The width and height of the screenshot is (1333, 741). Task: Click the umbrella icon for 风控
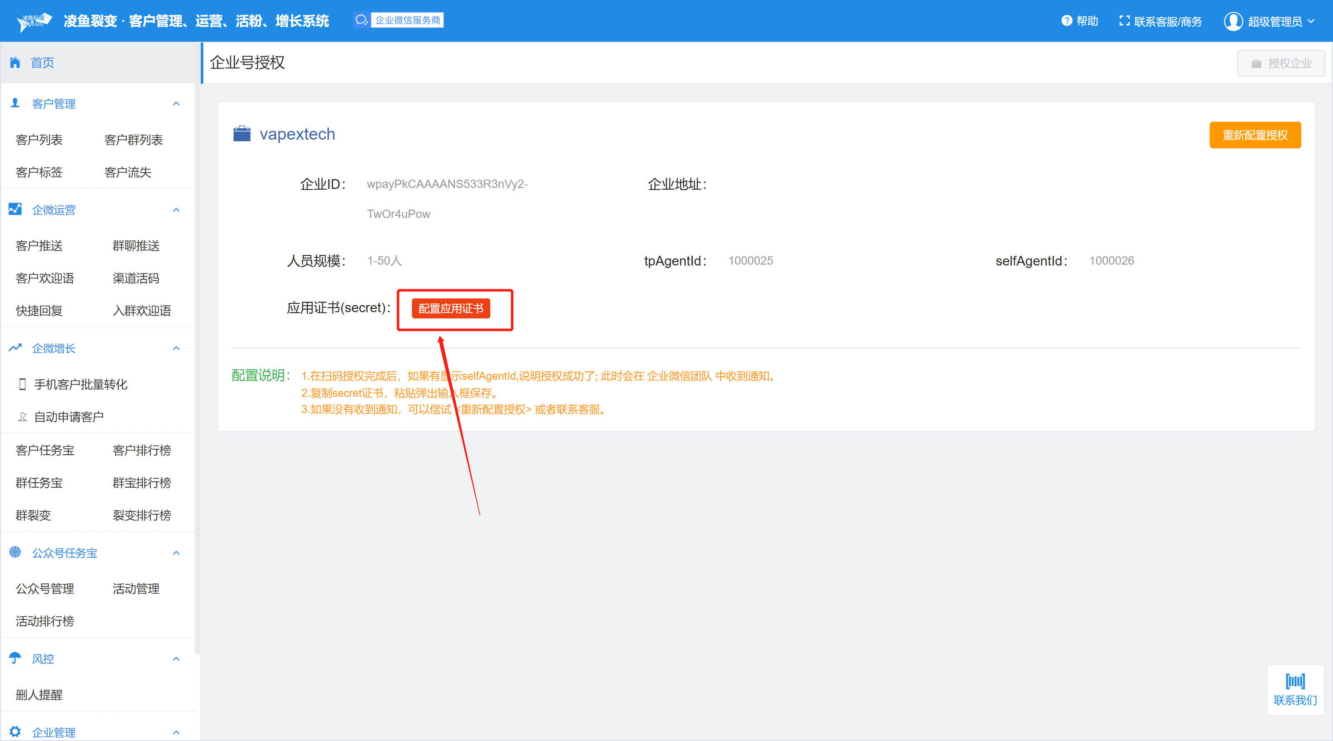15,658
